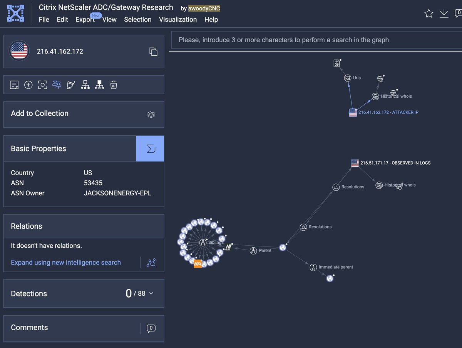The width and height of the screenshot is (462, 348).
Task: Open the Edit menu
Action: coord(62,19)
